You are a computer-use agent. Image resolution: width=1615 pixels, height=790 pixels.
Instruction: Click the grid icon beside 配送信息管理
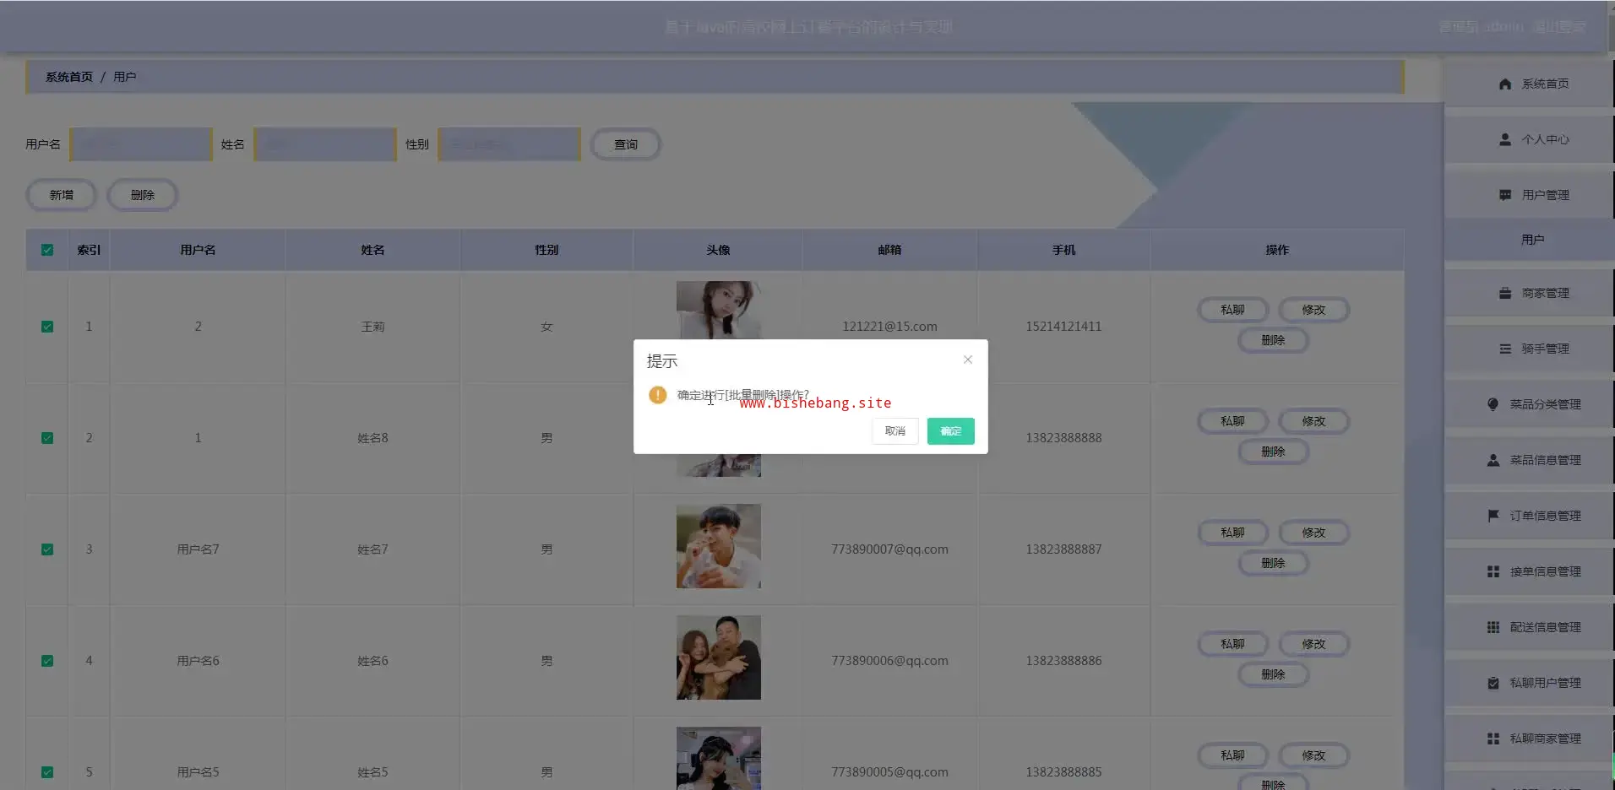coord(1493,627)
